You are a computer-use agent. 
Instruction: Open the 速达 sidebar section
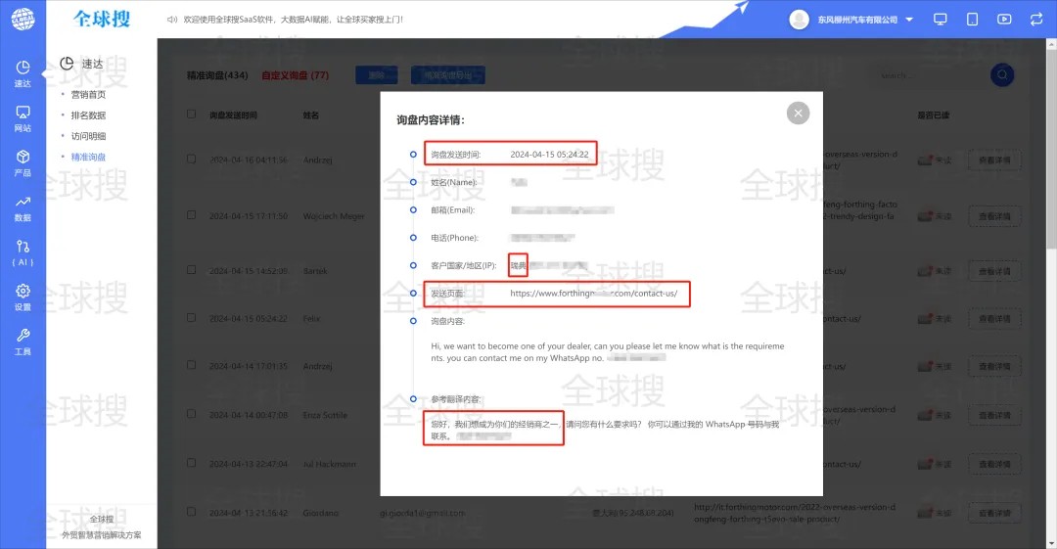(23, 73)
